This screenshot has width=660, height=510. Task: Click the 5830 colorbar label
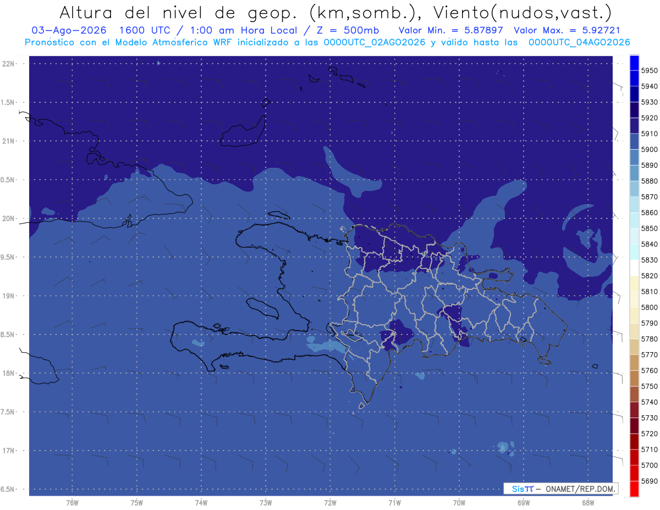pos(649,260)
